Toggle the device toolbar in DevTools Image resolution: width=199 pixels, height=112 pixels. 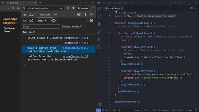point(31,15)
